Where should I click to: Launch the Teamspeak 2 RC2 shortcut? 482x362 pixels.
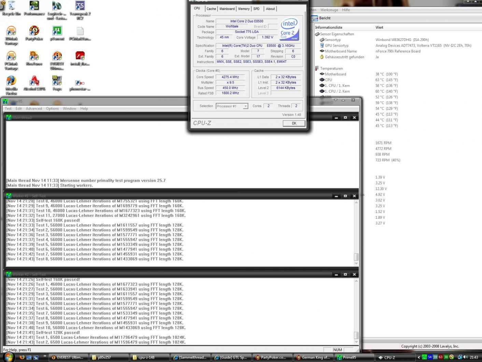click(x=80, y=10)
